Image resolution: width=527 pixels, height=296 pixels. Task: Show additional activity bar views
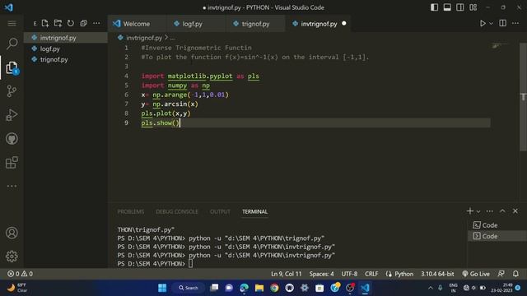[12, 186]
